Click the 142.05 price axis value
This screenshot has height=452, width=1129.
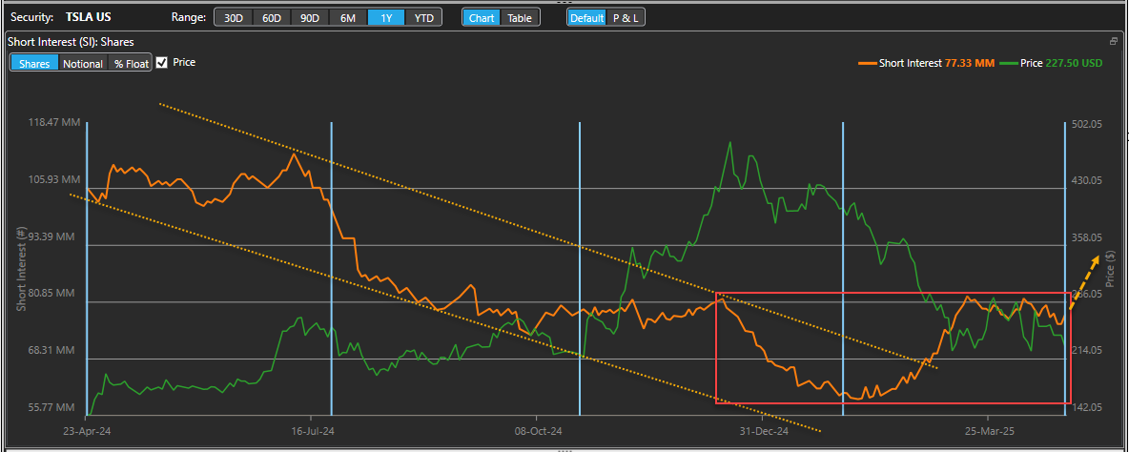pyautogui.click(x=1086, y=407)
